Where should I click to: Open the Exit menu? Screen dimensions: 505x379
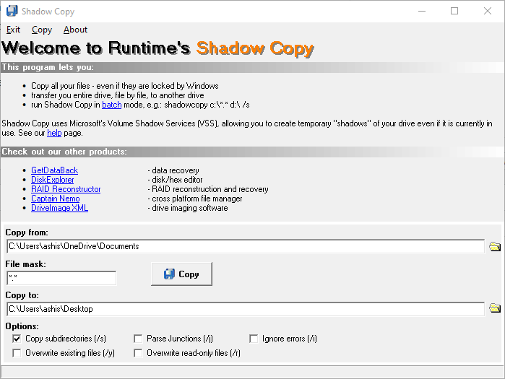(13, 30)
